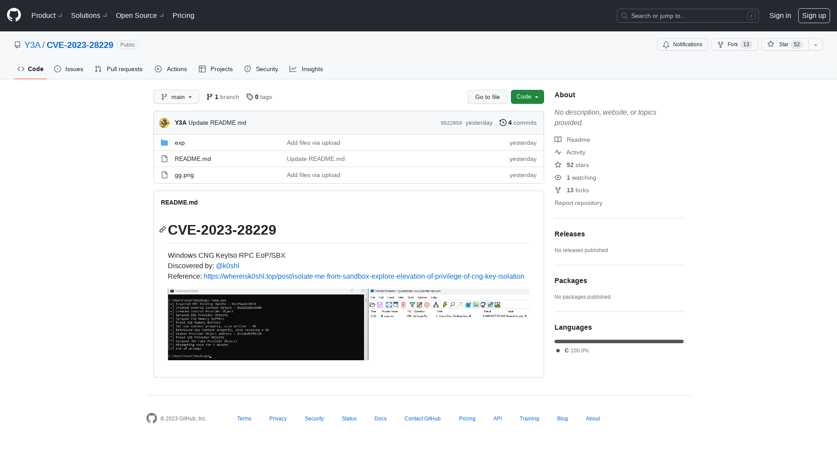Click the reference URL to whereisk0shl.top

coord(364,276)
